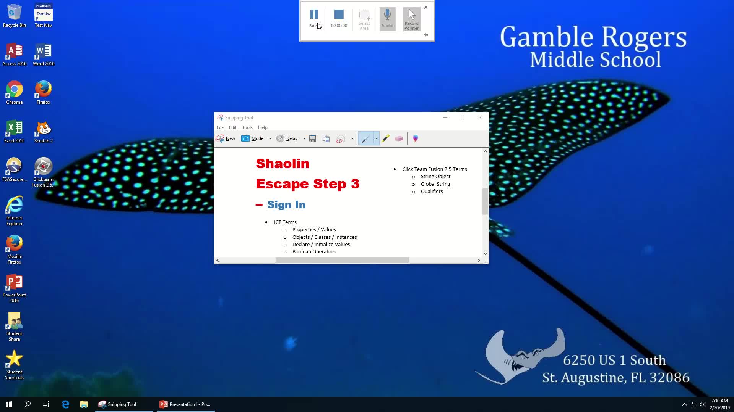Screen dimensions: 734x412
Task: Drag the horizontal scrollbar in document
Action: pyautogui.click(x=342, y=260)
